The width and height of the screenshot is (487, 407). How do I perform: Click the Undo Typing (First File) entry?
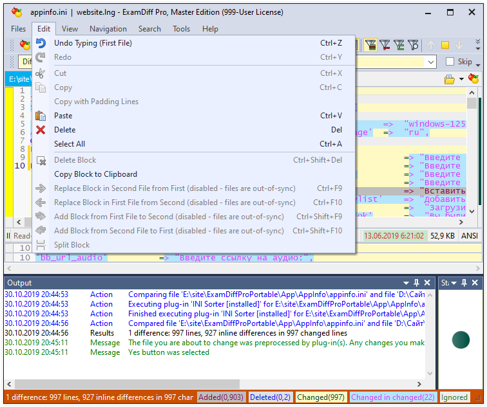pyautogui.click(x=193, y=43)
